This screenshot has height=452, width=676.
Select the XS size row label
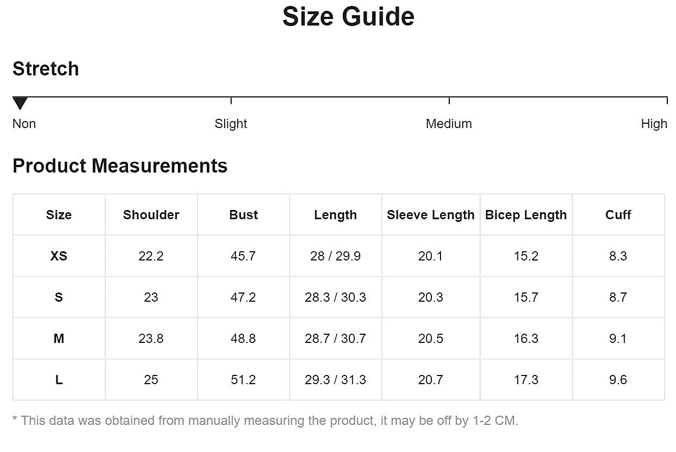pyautogui.click(x=59, y=256)
